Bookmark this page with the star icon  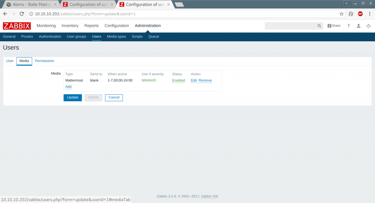click(342, 14)
